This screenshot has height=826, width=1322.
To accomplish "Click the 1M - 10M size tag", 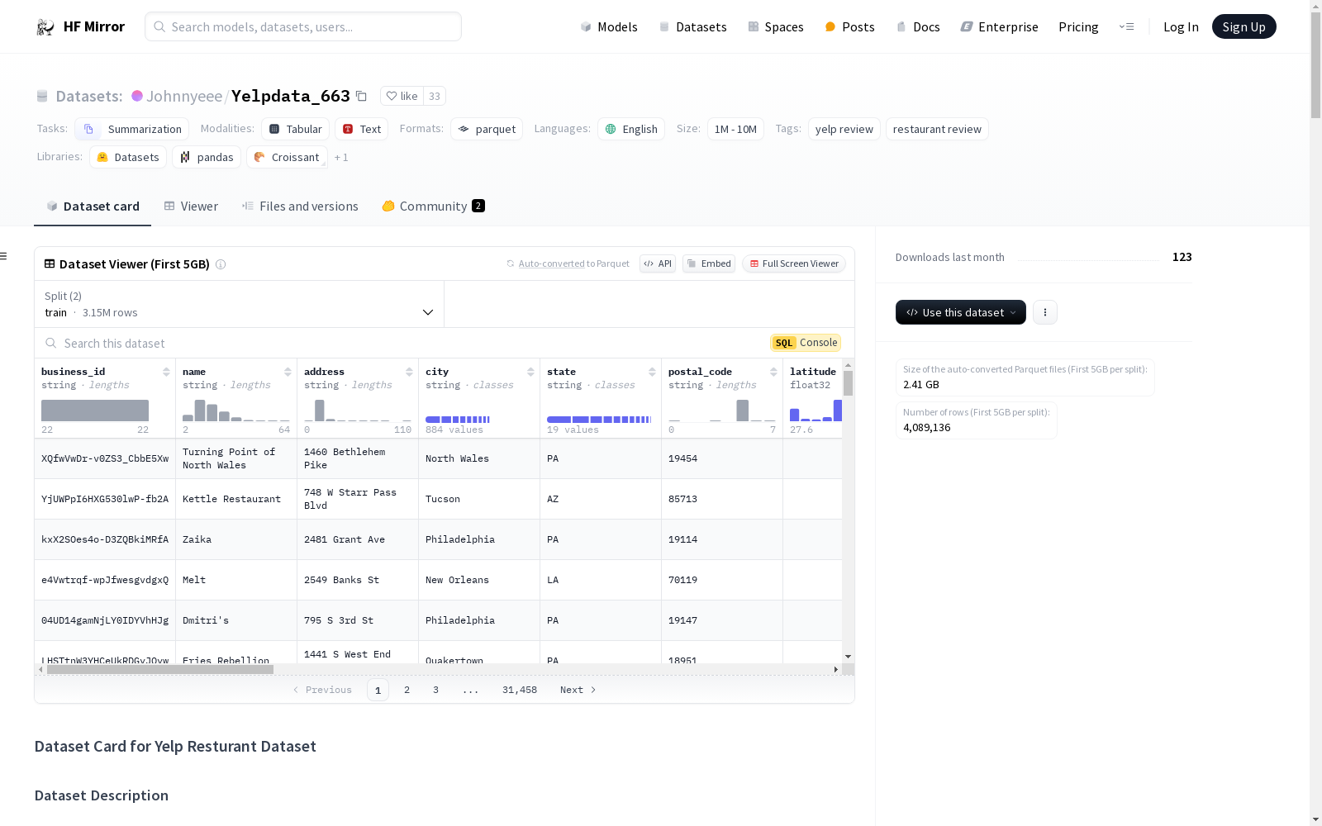I will [x=735, y=129].
